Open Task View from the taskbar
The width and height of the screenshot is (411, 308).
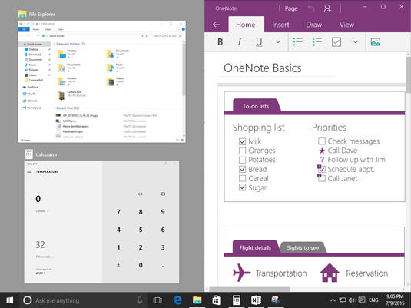click(157, 300)
